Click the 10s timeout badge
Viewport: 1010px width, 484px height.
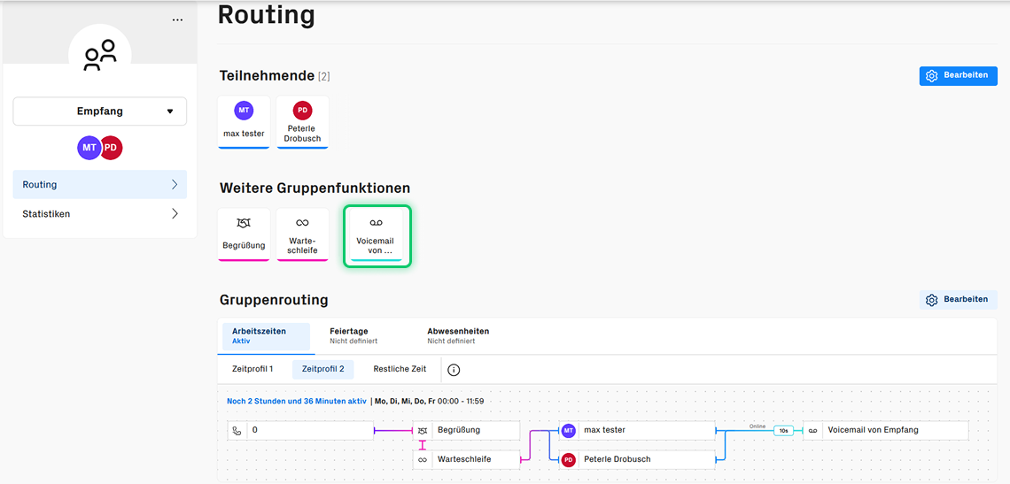coord(783,431)
